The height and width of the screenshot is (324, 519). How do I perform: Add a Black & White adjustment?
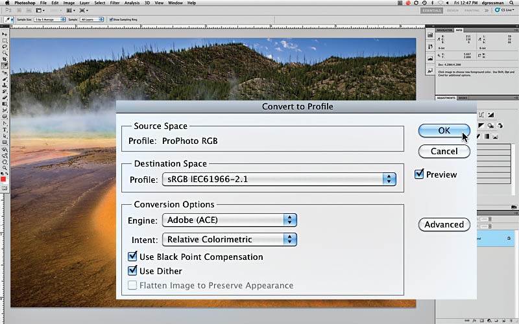(x=481, y=125)
